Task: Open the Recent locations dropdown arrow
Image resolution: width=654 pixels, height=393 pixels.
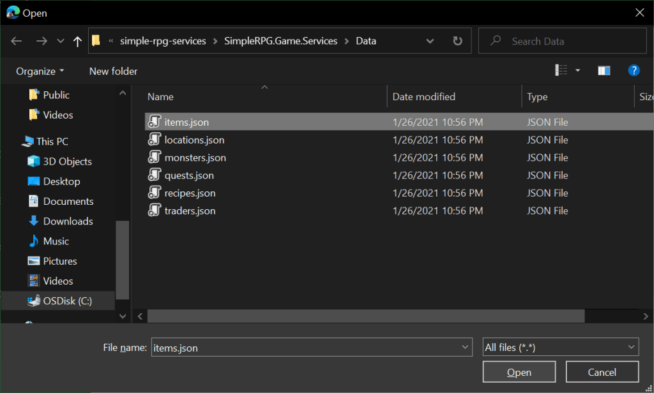Action: [x=61, y=41]
